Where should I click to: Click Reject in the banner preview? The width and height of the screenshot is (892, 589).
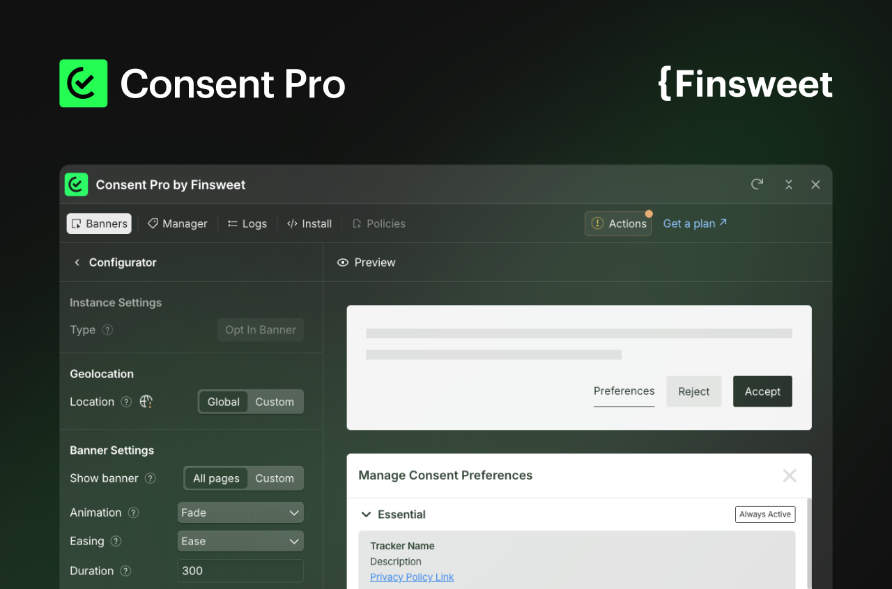point(694,391)
